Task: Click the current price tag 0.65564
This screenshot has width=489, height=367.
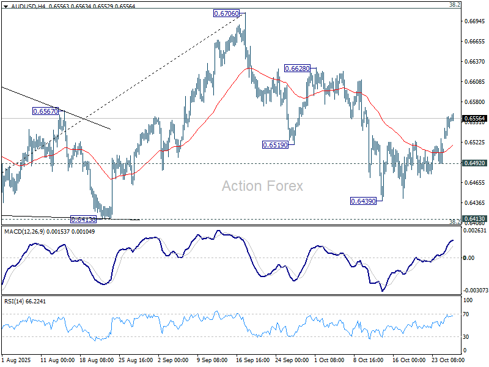Action: (x=474, y=119)
